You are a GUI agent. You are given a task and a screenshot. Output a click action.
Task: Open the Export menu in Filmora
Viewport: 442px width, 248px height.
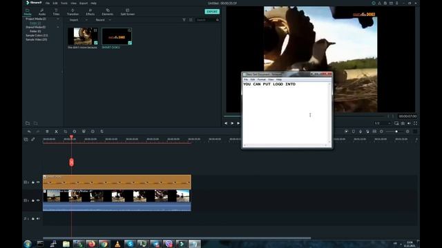tap(83, 3)
